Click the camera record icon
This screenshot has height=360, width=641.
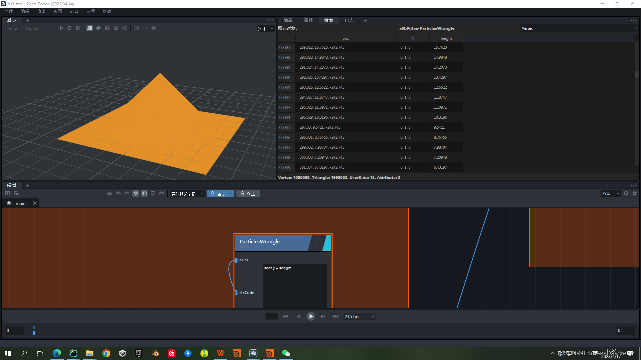145,28
